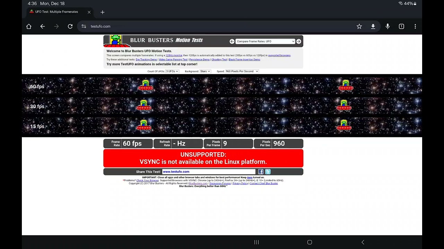Open the Check Your Browser link
This screenshot has width=444, height=249.
147,180
